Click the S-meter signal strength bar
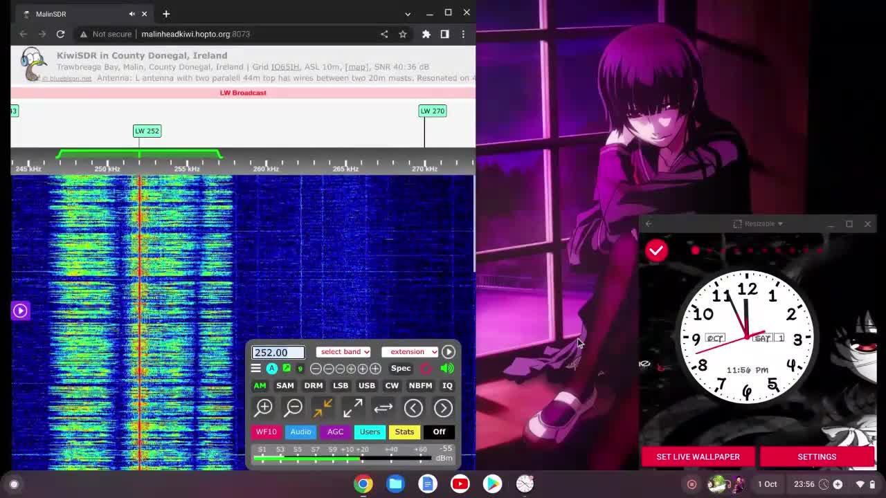Viewport: 886px width, 498px height. pyautogui.click(x=343, y=457)
